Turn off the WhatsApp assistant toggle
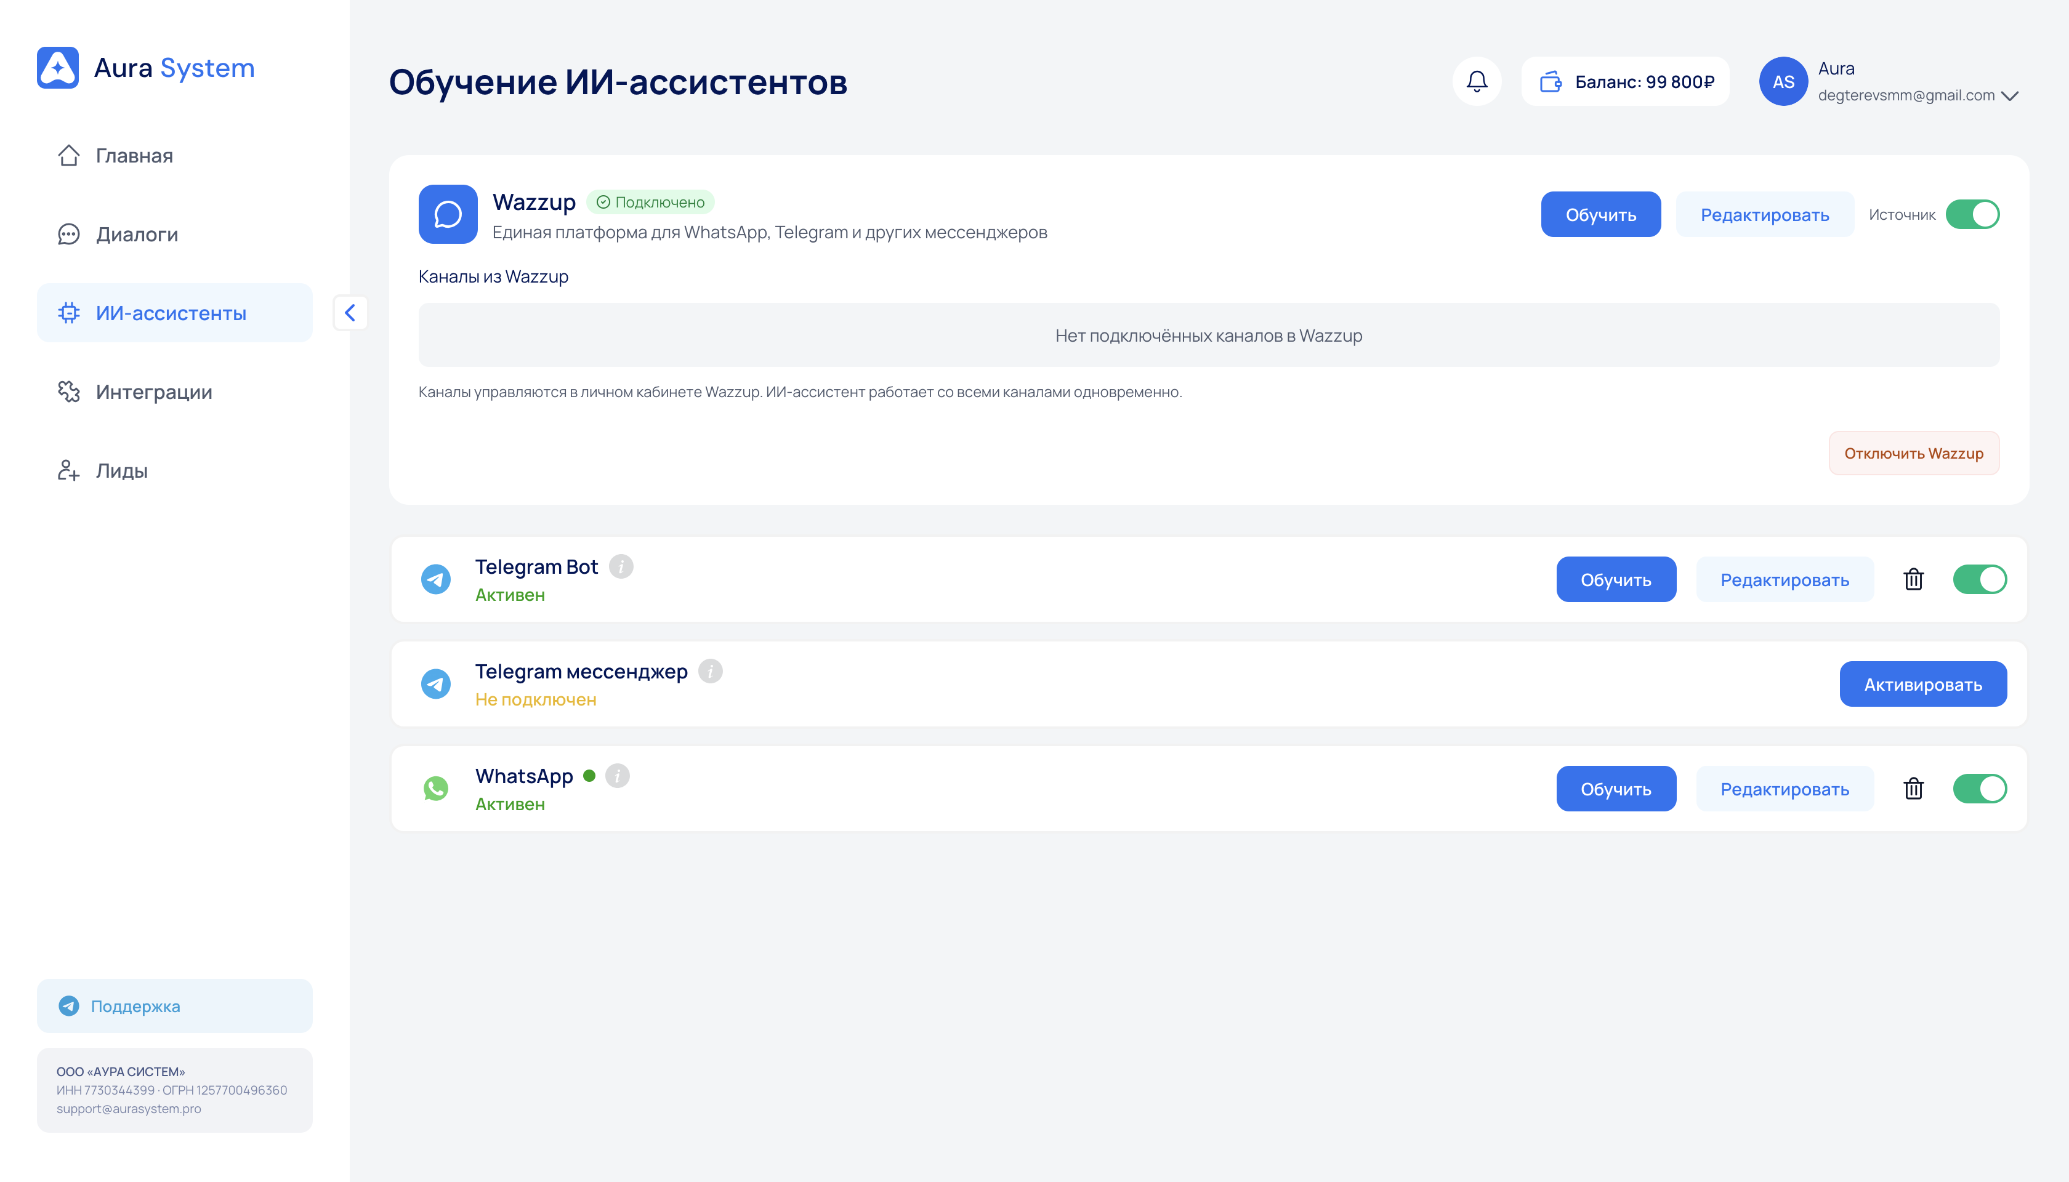This screenshot has width=2069, height=1182. [1979, 788]
